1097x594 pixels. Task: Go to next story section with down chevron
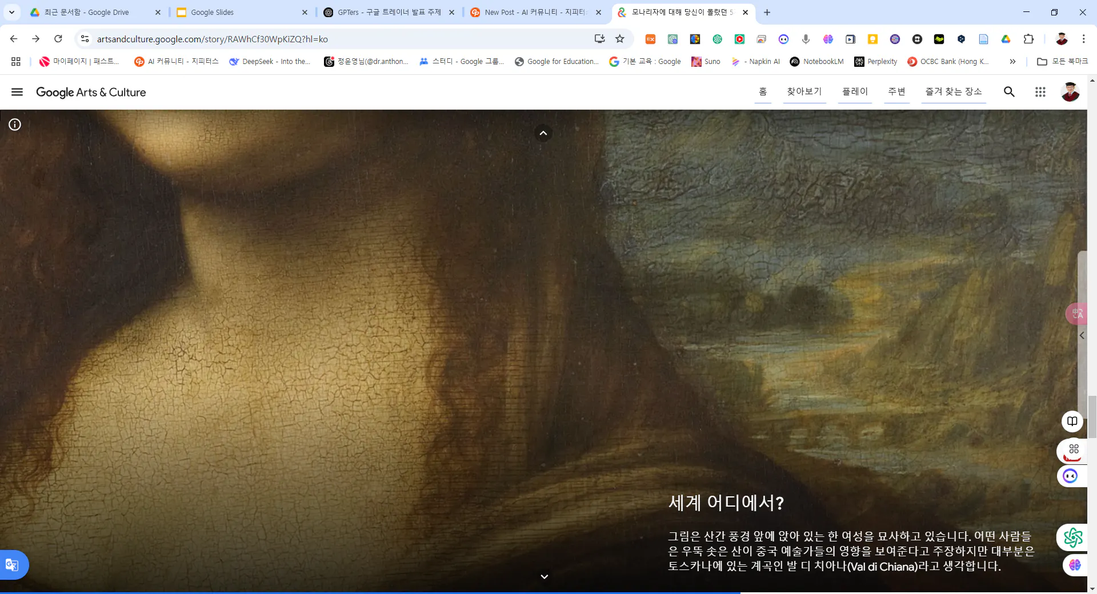544,577
